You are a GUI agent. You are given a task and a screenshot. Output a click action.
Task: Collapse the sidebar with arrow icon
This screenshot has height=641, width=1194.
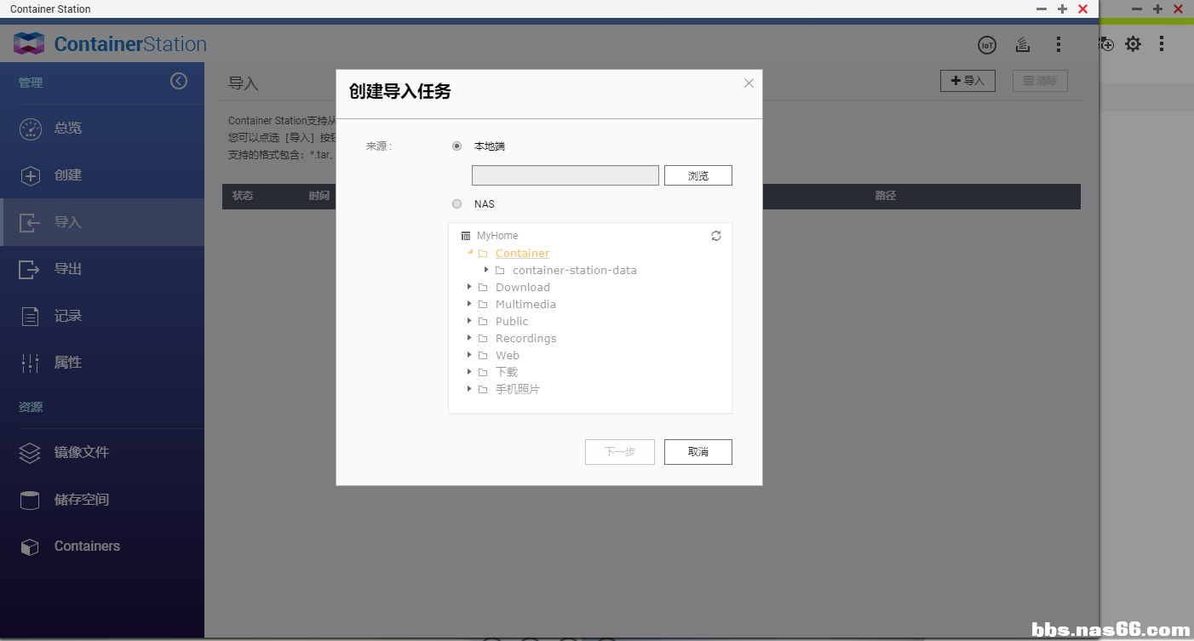[x=178, y=81]
